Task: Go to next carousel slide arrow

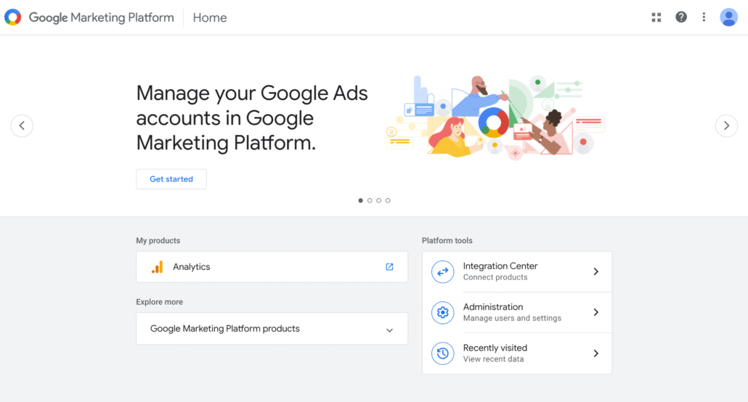Action: pos(726,126)
